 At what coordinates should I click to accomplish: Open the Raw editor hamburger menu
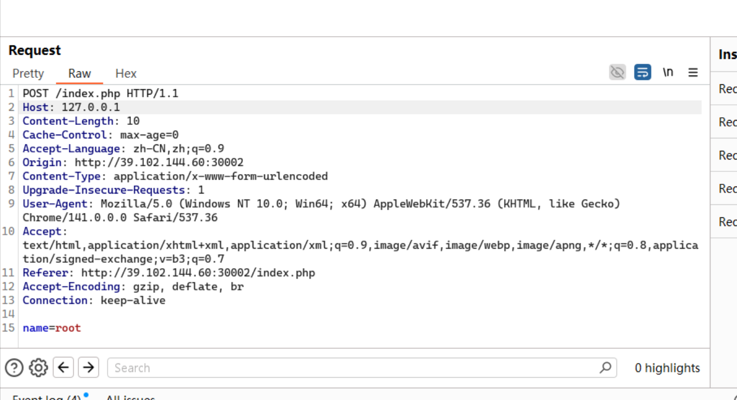(693, 72)
